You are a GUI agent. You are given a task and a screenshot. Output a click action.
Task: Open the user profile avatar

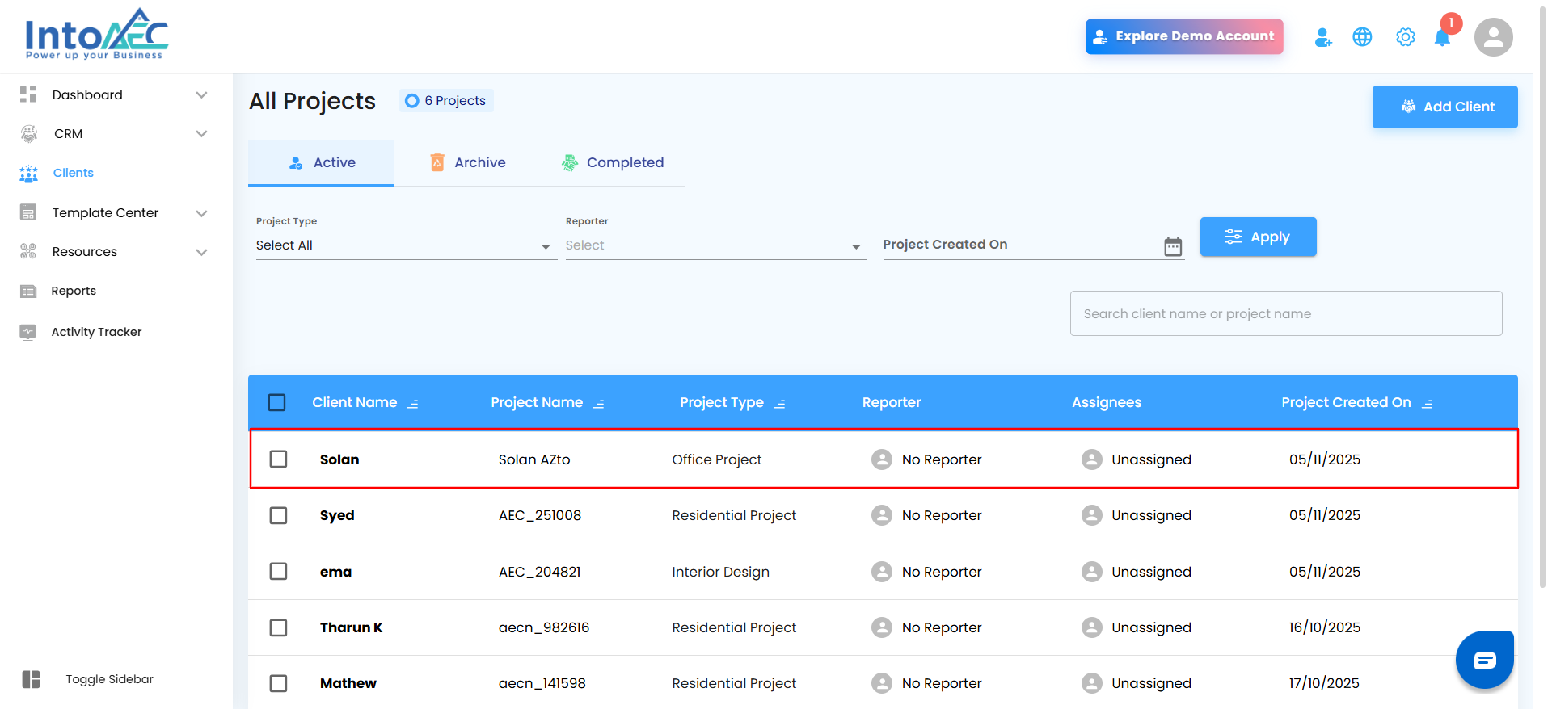pos(1493,37)
